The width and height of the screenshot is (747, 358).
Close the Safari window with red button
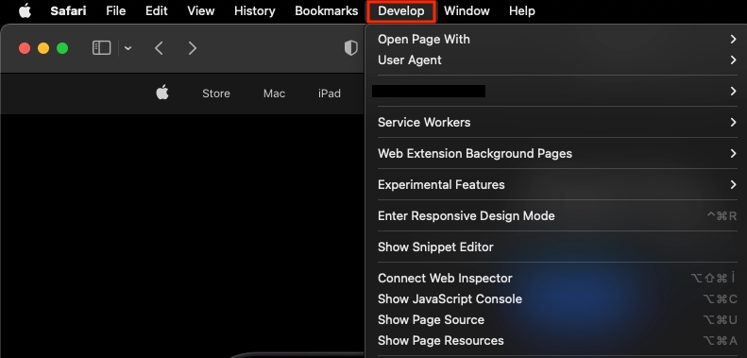(x=25, y=48)
